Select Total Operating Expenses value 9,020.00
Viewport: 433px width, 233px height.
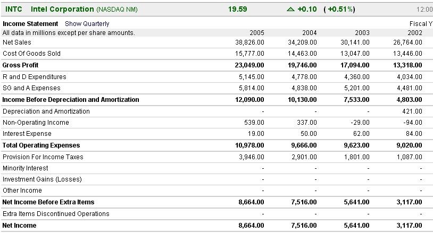409,145
